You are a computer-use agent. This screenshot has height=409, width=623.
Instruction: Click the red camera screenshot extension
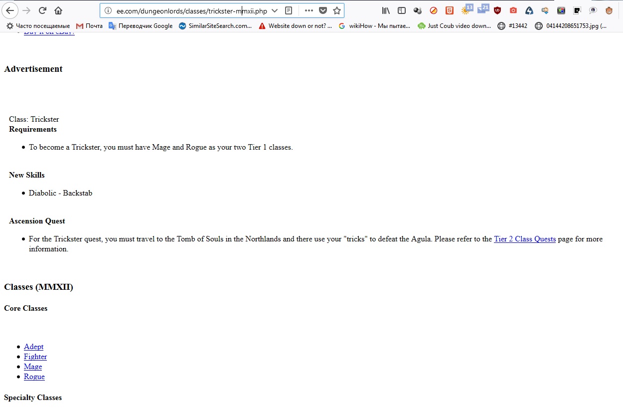[513, 10]
